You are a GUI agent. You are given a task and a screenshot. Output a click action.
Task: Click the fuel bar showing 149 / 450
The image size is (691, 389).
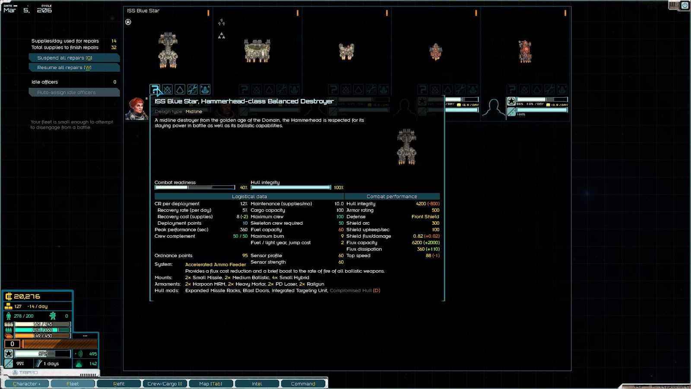(x=42, y=336)
